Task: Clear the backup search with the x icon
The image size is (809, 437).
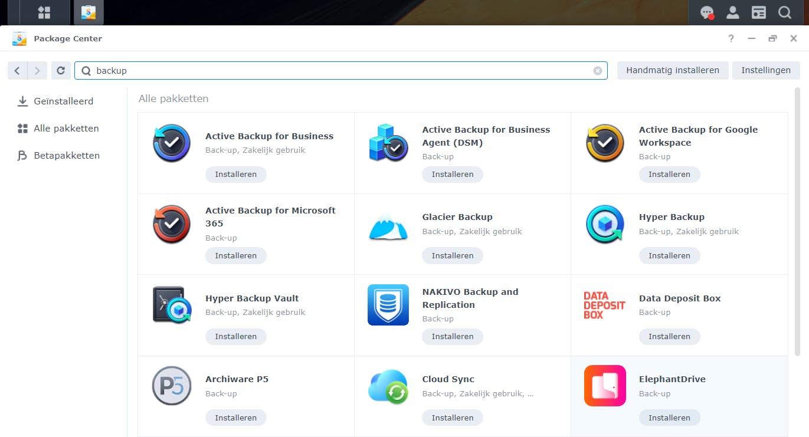Action: click(598, 70)
